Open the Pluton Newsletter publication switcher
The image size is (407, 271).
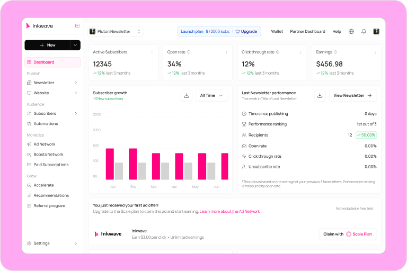(x=115, y=31)
